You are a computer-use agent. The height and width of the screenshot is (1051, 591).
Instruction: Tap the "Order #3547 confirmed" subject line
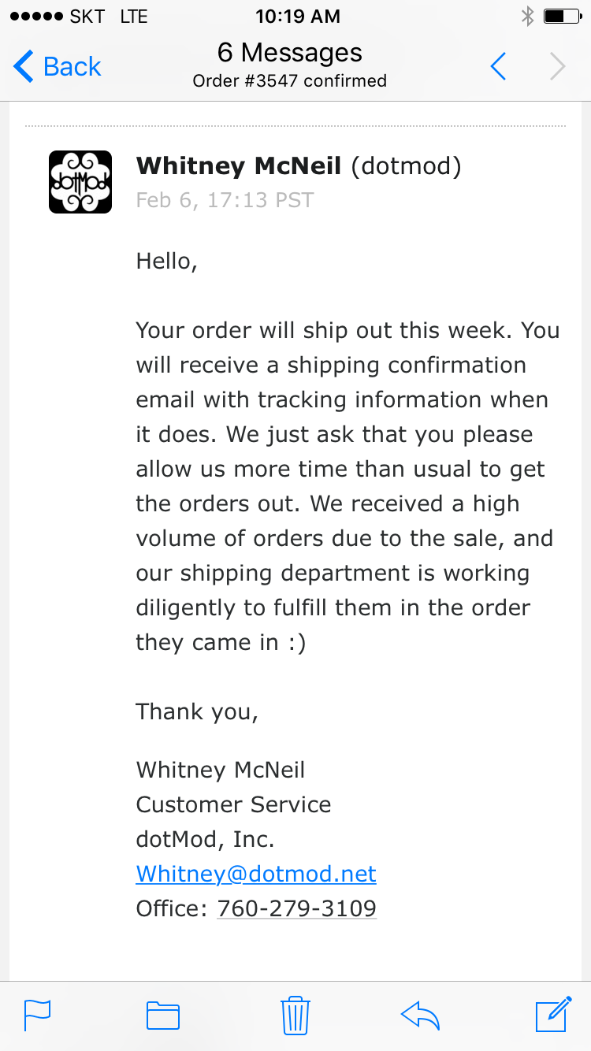(290, 80)
